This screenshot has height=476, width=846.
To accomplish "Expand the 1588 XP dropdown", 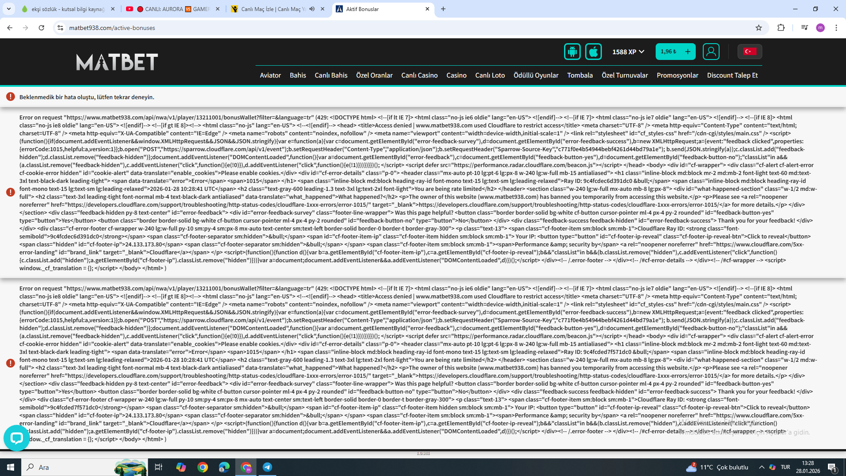I will coord(628,52).
